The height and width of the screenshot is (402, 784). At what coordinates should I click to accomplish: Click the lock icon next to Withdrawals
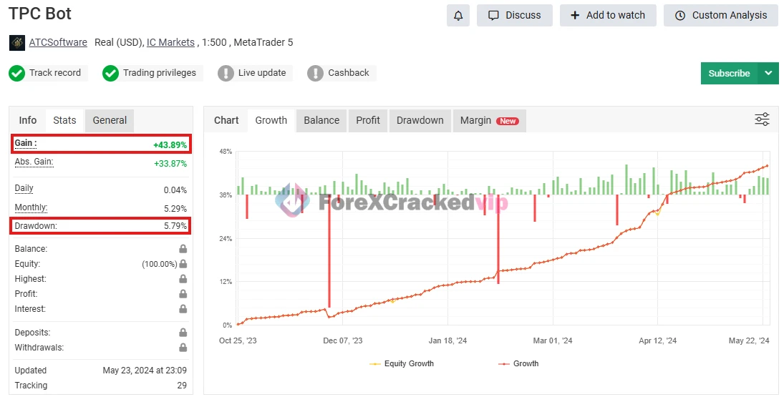pyautogui.click(x=183, y=347)
